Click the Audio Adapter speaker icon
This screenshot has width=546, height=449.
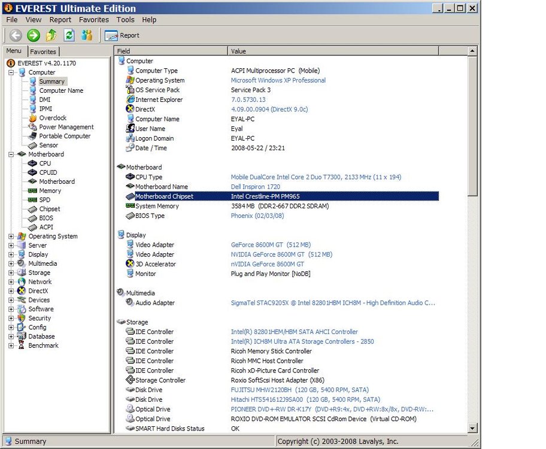tap(131, 302)
